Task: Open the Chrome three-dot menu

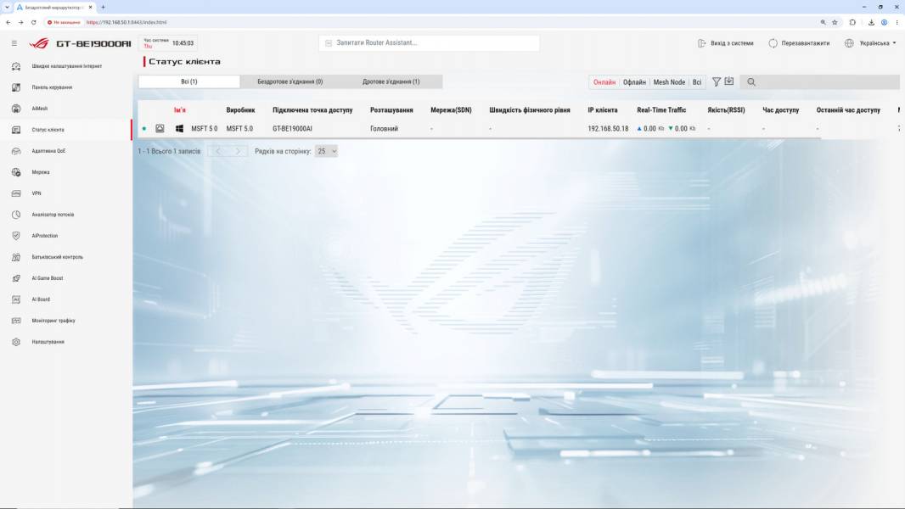Action: (897, 23)
